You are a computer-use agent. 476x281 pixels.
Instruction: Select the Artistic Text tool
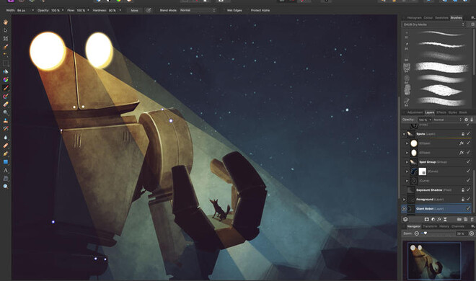coord(6,170)
